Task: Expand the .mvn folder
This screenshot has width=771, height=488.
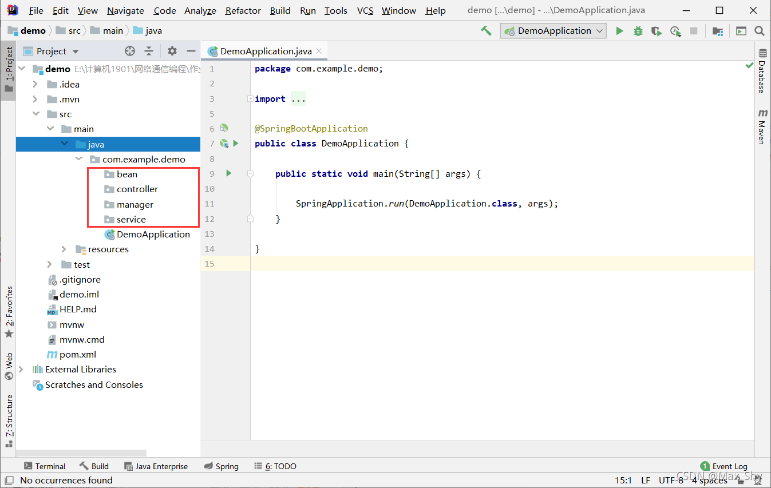Action: pos(35,99)
